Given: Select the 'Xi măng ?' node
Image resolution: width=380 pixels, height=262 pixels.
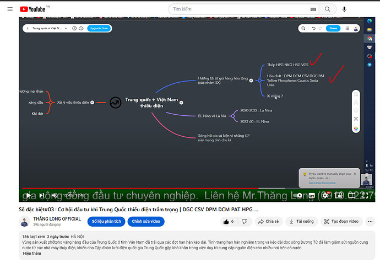Looking at the screenshot, I should [x=275, y=96].
